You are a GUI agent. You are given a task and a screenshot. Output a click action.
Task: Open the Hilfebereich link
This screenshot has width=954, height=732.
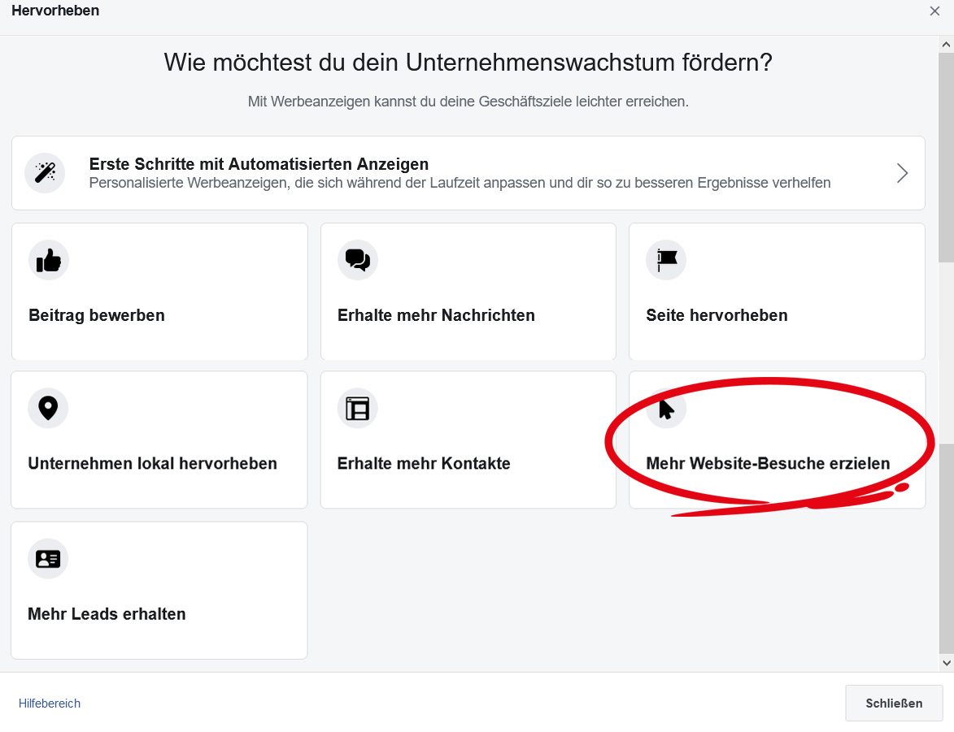(x=50, y=704)
